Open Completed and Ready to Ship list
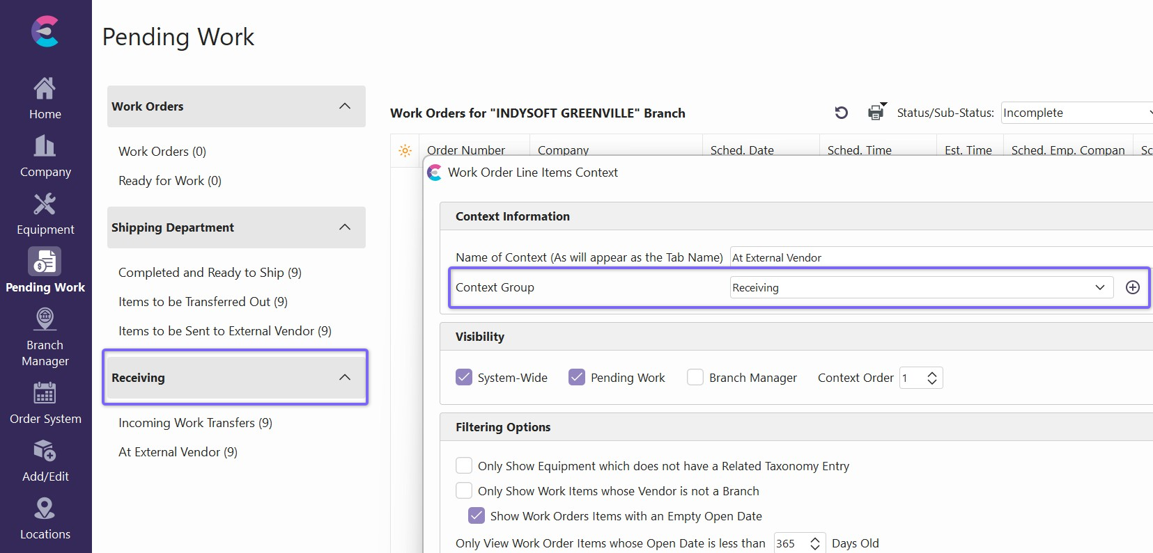 pyautogui.click(x=210, y=273)
